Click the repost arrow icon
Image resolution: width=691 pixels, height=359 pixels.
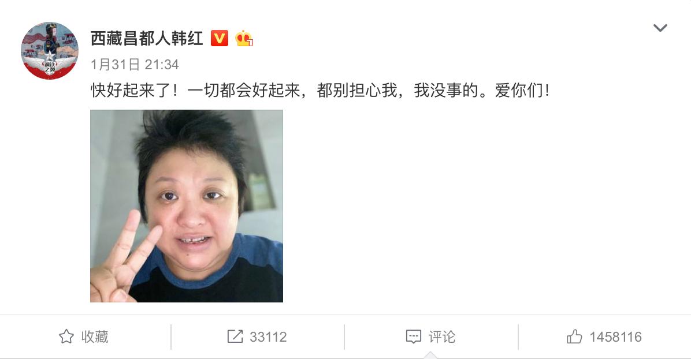click(x=235, y=336)
